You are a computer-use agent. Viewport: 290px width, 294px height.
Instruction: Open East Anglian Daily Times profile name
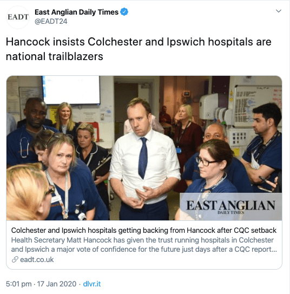(76, 12)
